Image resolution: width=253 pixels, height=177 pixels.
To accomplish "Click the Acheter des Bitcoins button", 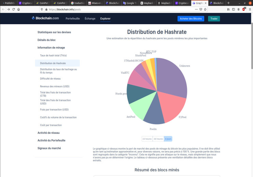I will (191, 18).
